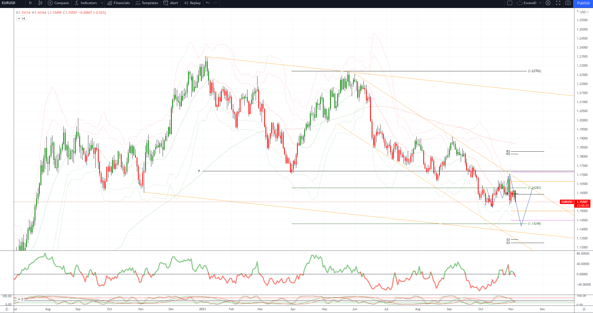Screen dimensions: 593x313
Task: Click the P pivot label on the chart
Action: (199, 171)
